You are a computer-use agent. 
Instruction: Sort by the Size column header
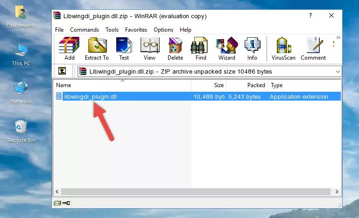coord(209,85)
